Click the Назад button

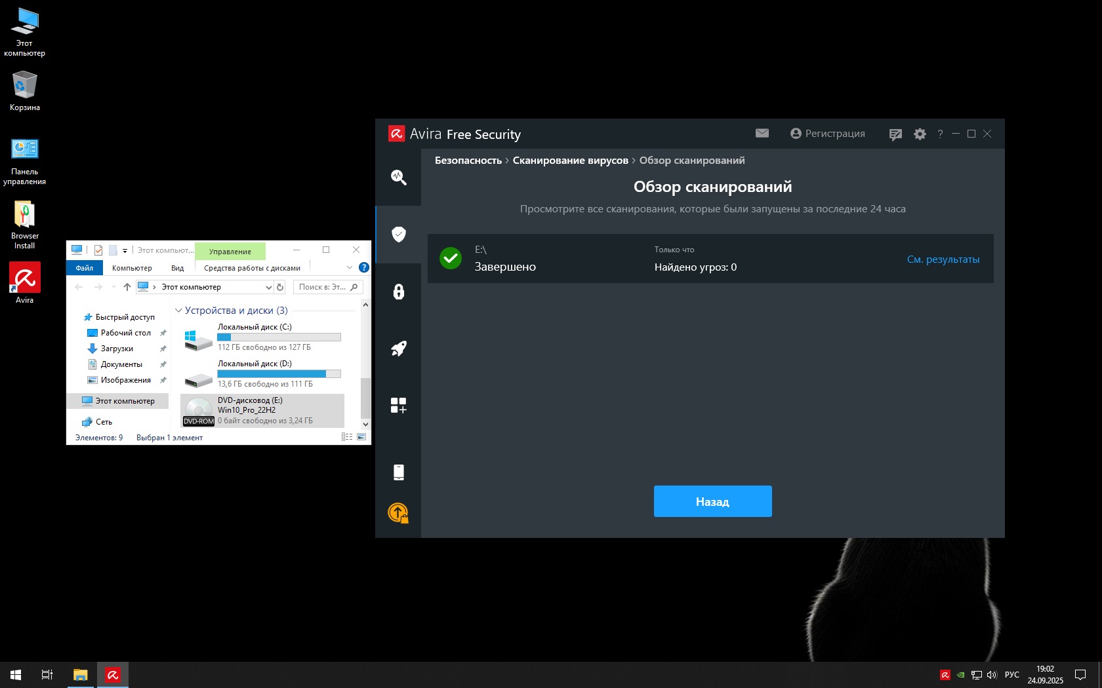tap(712, 501)
